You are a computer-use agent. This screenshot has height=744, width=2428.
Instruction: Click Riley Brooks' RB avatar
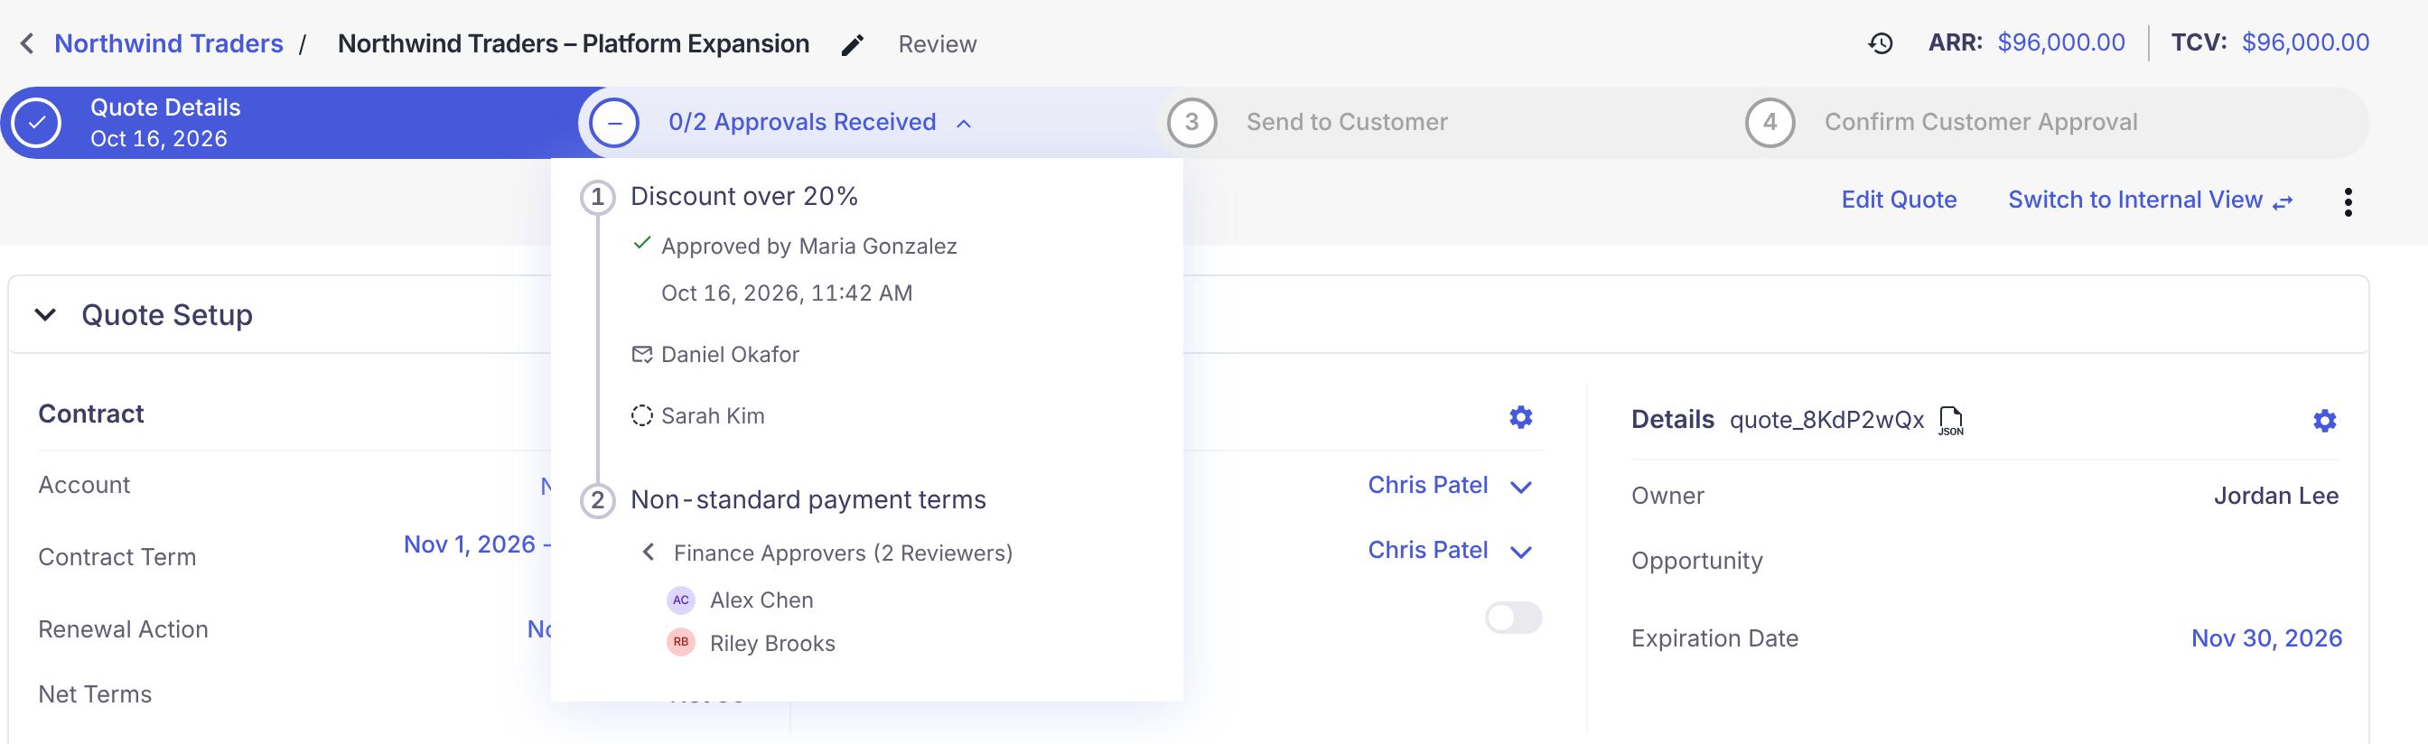[680, 642]
